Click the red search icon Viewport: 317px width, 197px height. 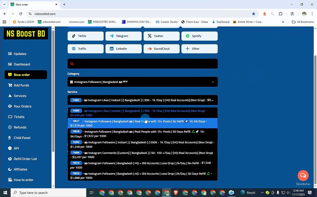point(72,64)
